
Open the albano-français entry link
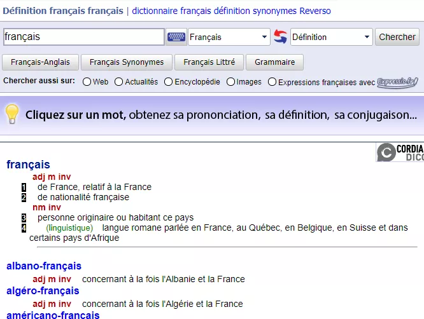point(44,266)
